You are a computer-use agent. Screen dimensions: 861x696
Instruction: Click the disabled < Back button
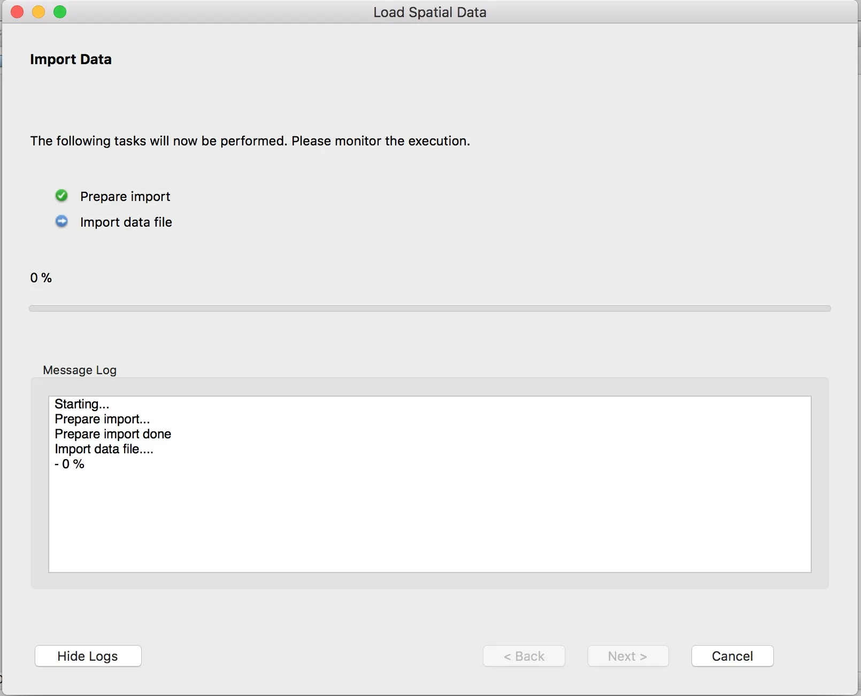pyautogui.click(x=524, y=656)
